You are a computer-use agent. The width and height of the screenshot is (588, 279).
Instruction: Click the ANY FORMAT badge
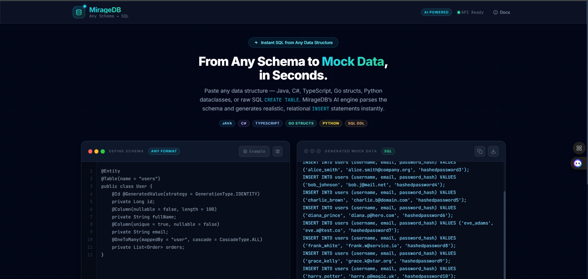click(x=164, y=151)
